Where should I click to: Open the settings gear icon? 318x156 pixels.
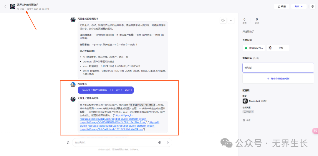[x=312, y=6]
